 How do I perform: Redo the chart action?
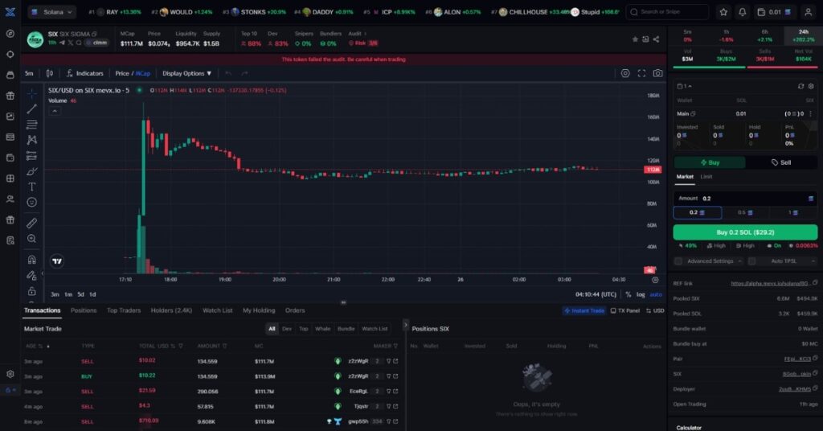coord(244,73)
